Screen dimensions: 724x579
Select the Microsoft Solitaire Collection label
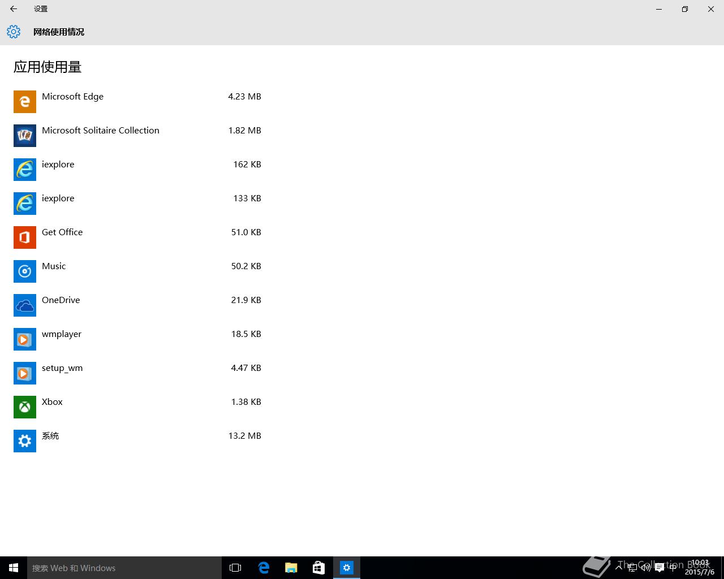coord(101,131)
